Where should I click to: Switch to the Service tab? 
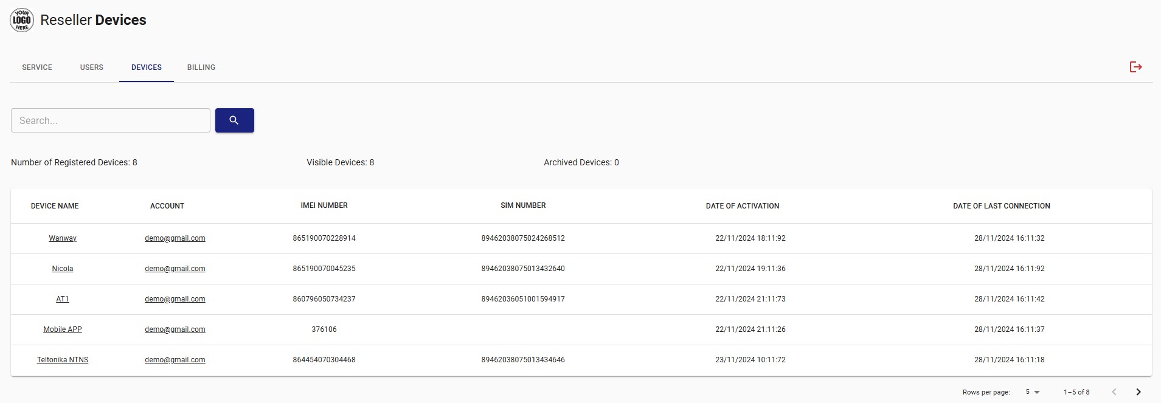tap(37, 67)
